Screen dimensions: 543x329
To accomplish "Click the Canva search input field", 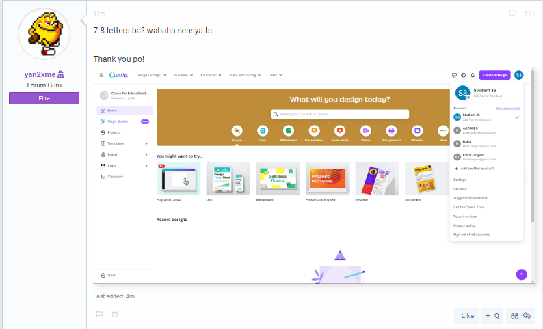I will 340,114.
